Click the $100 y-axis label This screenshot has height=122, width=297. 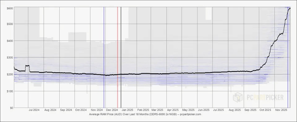(x=10, y=91)
